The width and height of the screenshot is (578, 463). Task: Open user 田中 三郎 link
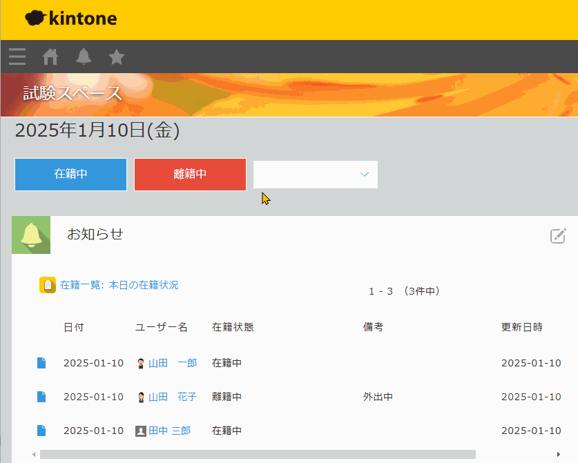click(x=170, y=431)
